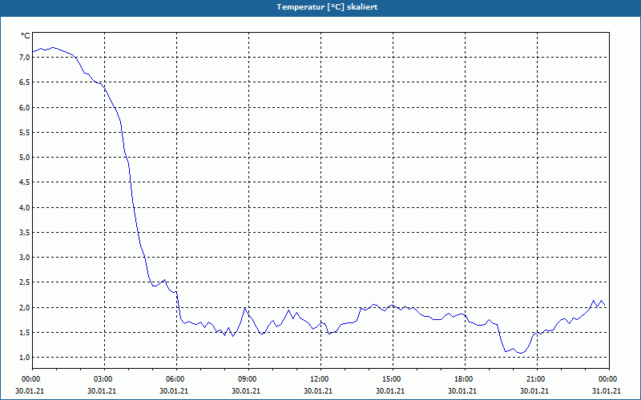Select the 30.01.21 date under 03:00
Screen dimensions: 641x400
tap(102, 391)
